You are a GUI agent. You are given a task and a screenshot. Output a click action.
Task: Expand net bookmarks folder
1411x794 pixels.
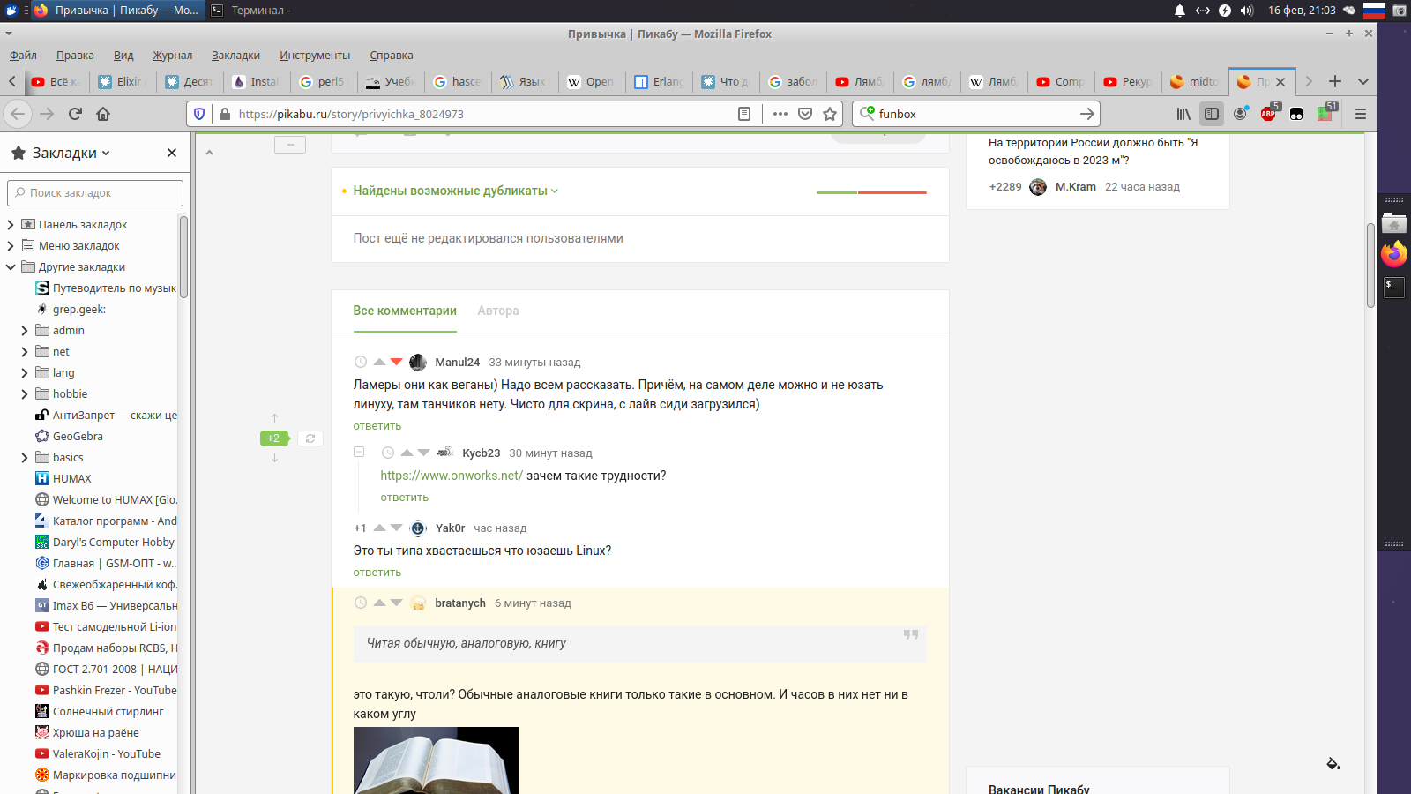[x=25, y=352]
